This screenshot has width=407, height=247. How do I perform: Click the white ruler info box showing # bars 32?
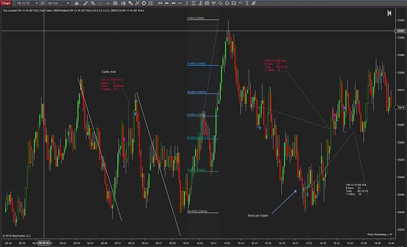point(356,189)
